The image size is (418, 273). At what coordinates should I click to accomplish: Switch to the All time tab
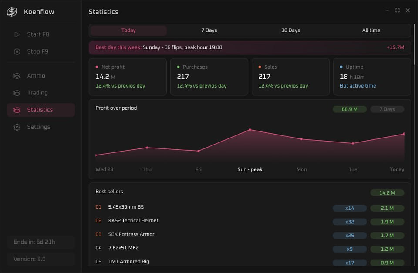click(x=371, y=30)
